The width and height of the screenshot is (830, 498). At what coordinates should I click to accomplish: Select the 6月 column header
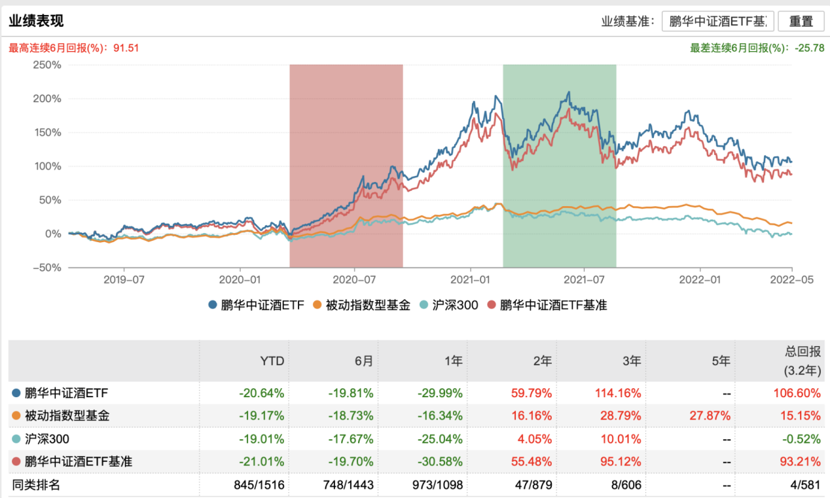click(x=363, y=361)
